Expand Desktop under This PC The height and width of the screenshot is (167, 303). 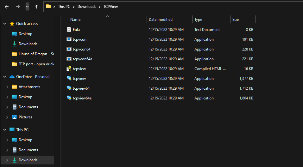point(7,140)
